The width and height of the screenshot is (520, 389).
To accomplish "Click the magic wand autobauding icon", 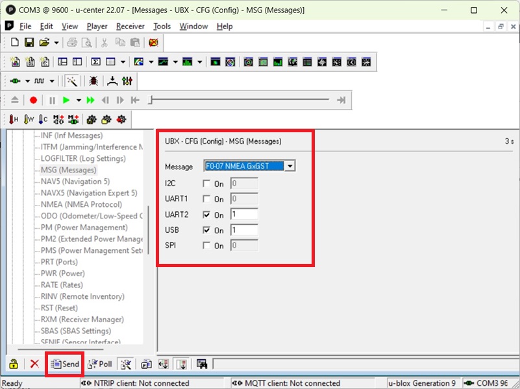I will click(72, 81).
